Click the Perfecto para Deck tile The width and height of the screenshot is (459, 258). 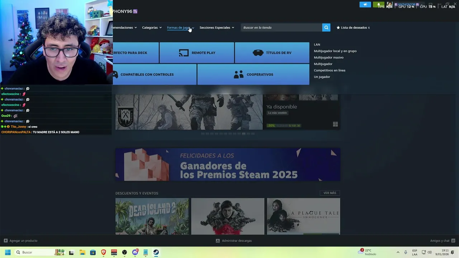[136, 53]
